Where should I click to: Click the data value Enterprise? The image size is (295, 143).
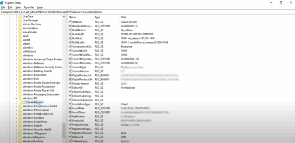tap(126, 47)
